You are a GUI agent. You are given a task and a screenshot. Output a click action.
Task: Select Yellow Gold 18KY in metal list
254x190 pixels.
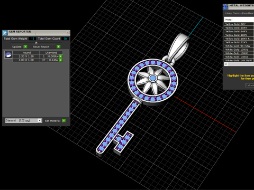[x=239, y=35]
